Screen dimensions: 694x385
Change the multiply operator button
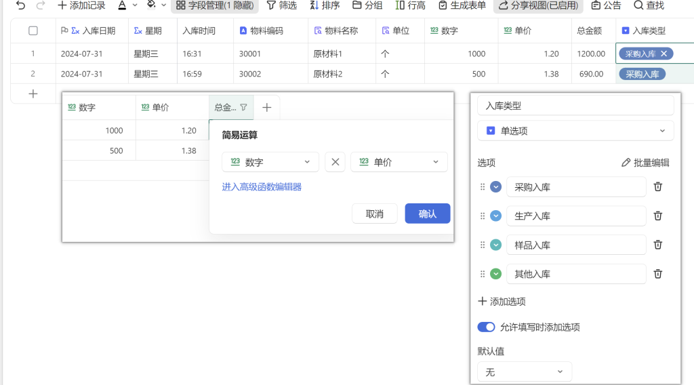pyautogui.click(x=335, y=162)
